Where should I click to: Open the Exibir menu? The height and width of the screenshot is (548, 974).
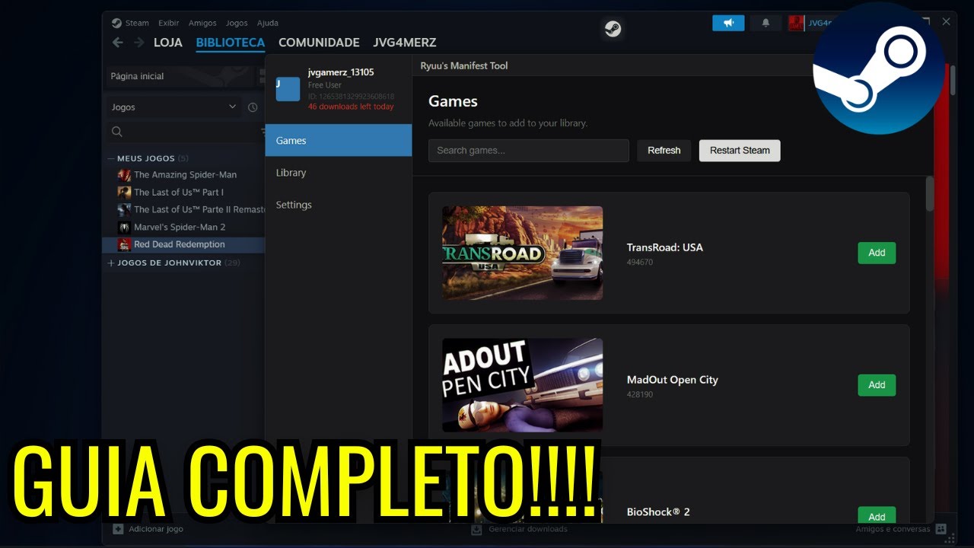coord(169,23)
